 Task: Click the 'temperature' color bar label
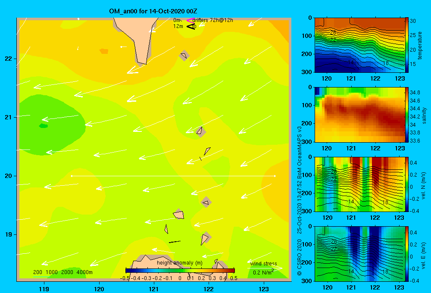(x=420, y=45)
